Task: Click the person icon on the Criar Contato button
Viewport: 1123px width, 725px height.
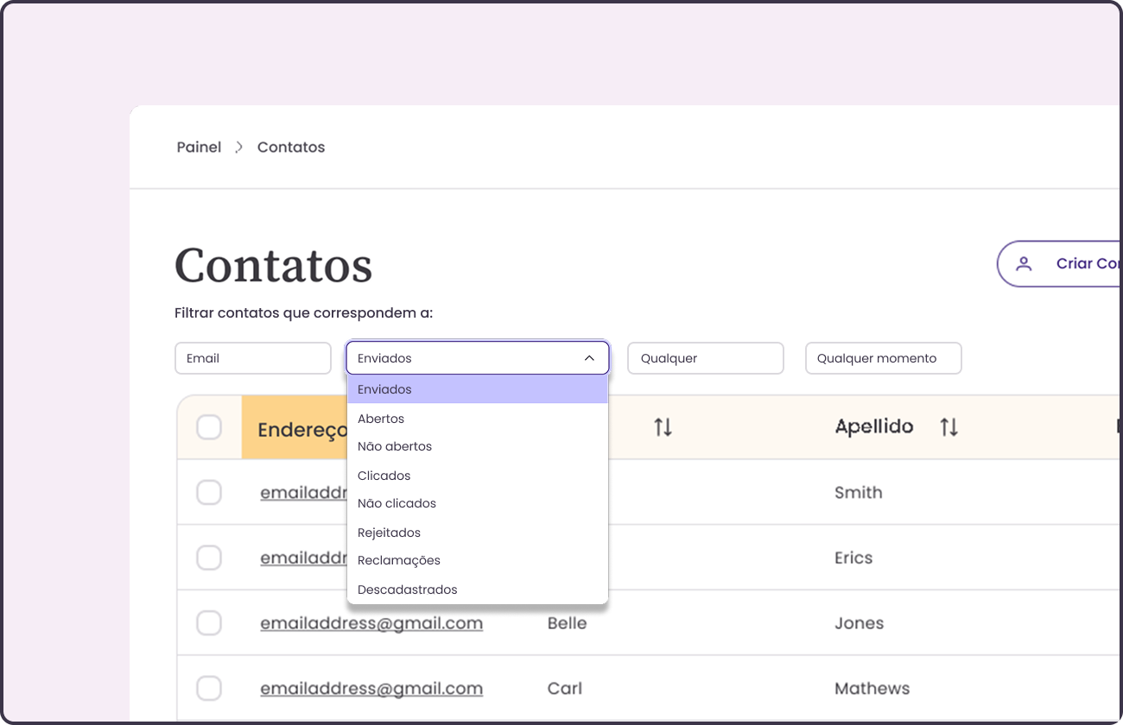Action: [1025, 264]
